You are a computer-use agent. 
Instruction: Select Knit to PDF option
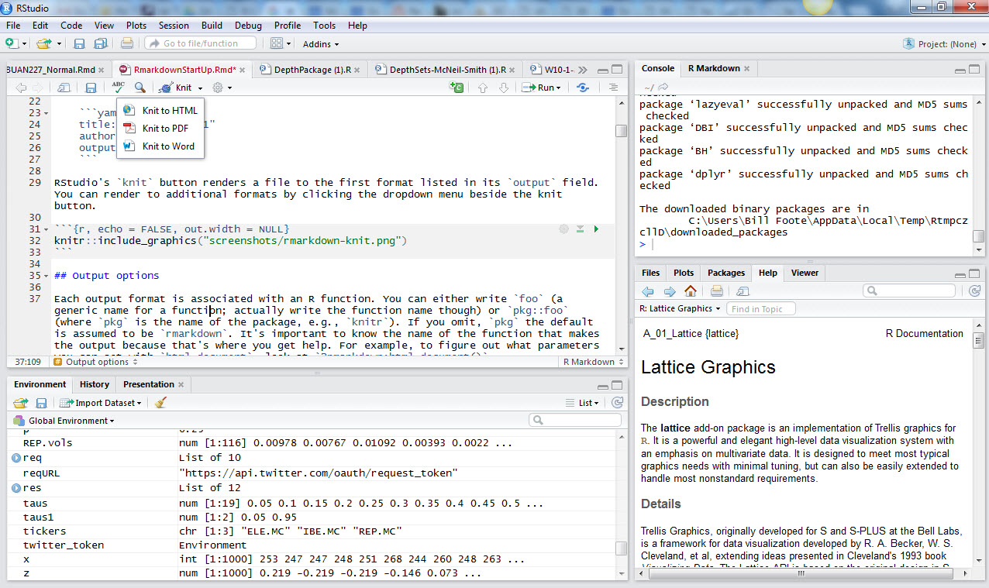[x=165, y=129]
